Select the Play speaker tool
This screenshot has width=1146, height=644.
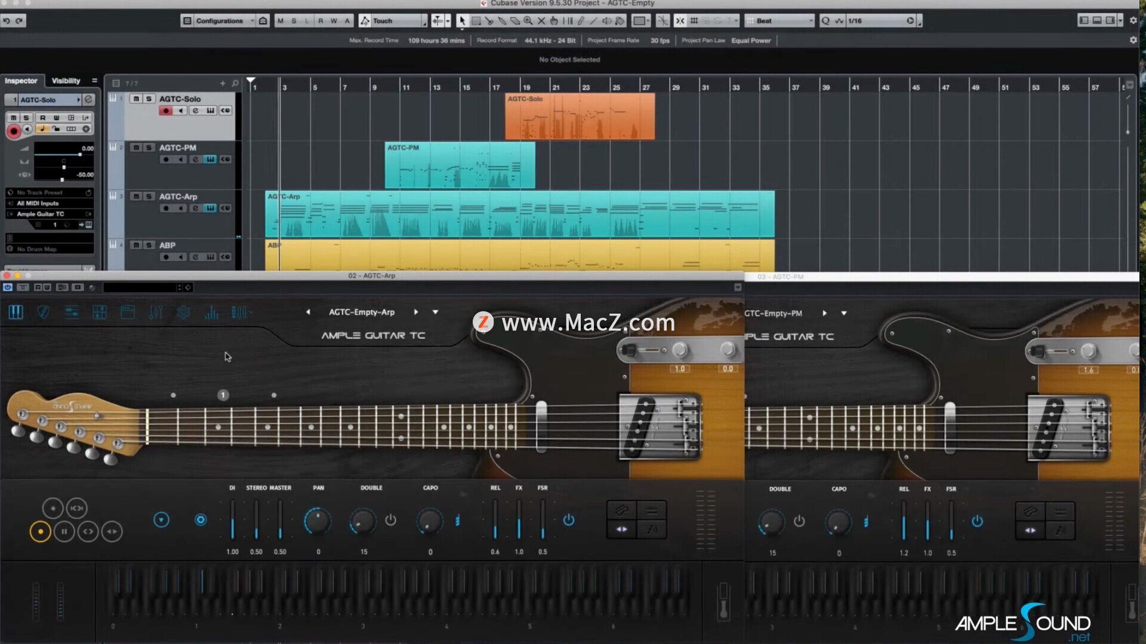[x=607, y=21]
